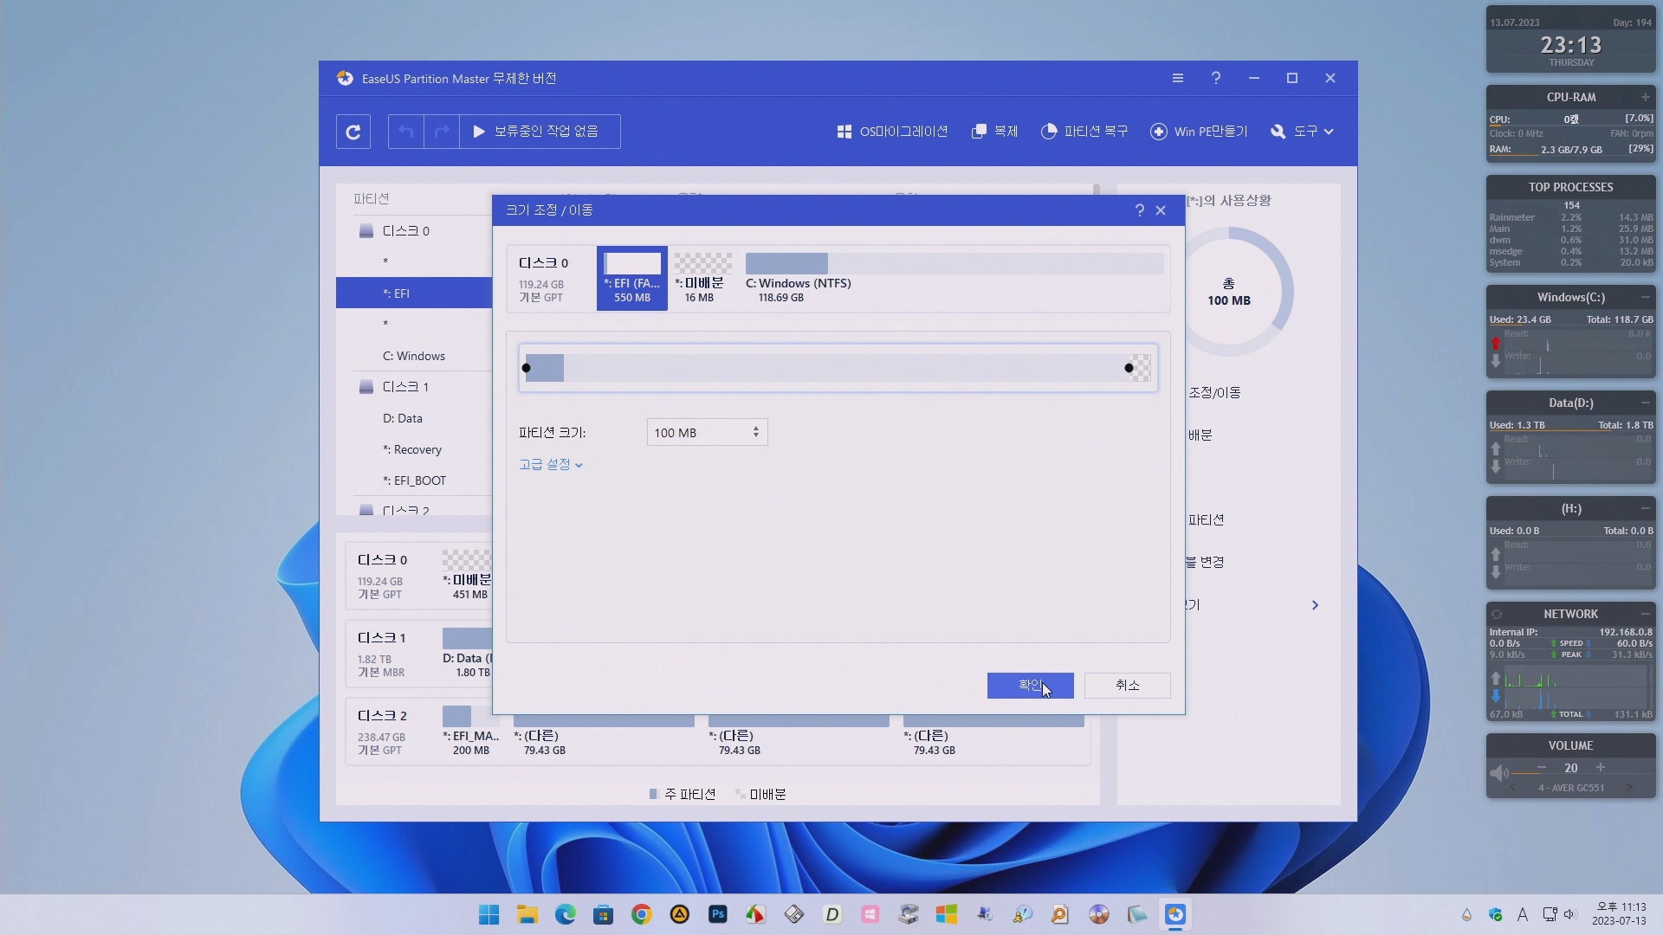
Task: Click the help icon in EaseUS title bar
Action: [1216, 78]
